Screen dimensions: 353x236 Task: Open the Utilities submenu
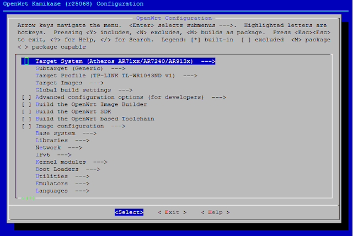(62, 176)
